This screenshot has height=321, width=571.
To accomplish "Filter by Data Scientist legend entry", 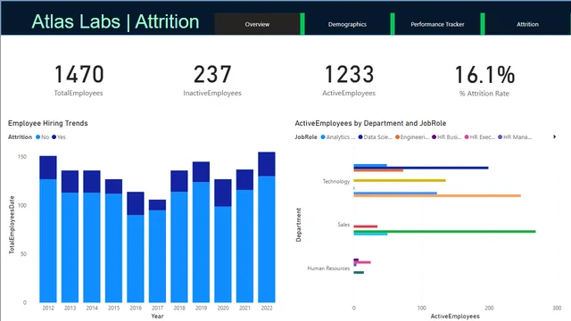I will click(x=376, y=137).
